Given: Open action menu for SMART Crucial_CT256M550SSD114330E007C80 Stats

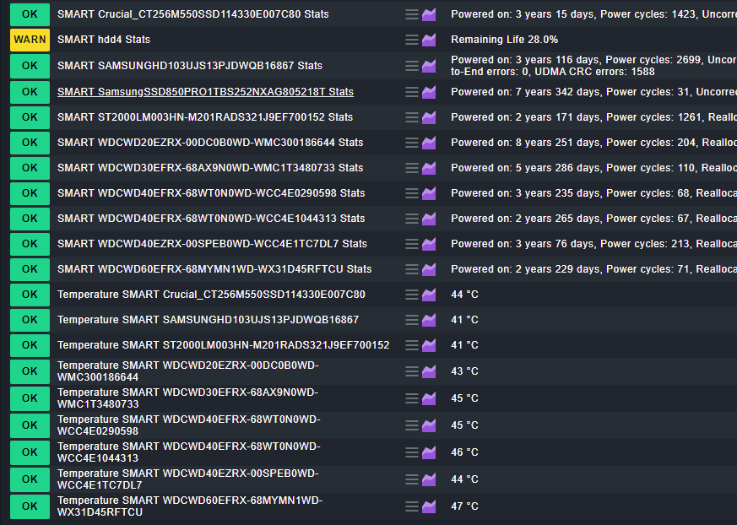Looking at the screenshot, I should [412, 14].
